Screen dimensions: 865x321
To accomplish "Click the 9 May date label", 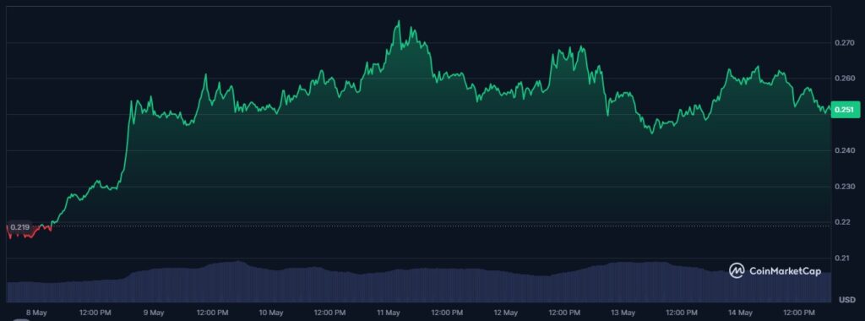I will 154,313.
